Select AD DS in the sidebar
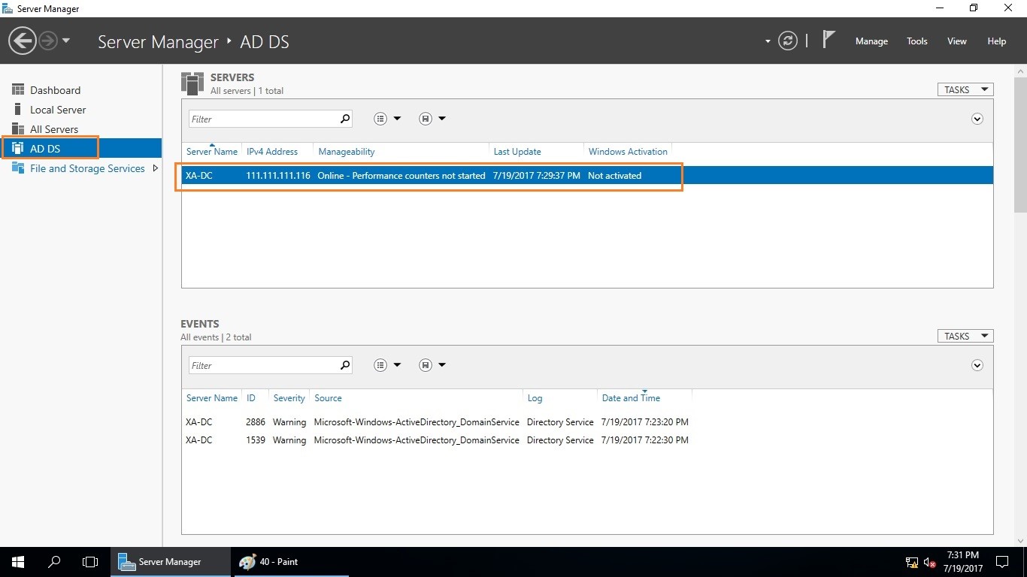Image resolution: width=1027 pixels, height=577 pixels. (x=80, y=149)
